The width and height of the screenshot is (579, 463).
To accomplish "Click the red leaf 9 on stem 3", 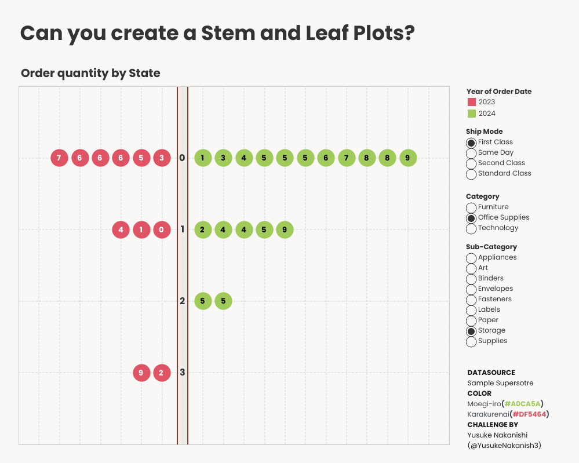I will [141, 373].
